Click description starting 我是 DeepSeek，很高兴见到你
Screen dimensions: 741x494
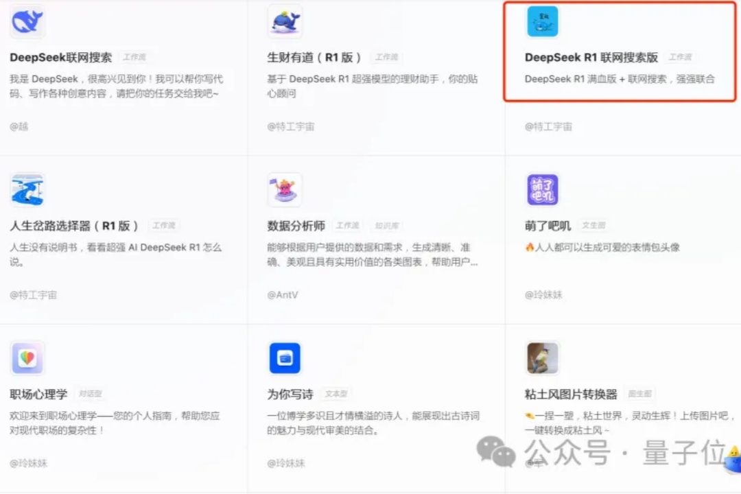(x=116, y=86)
